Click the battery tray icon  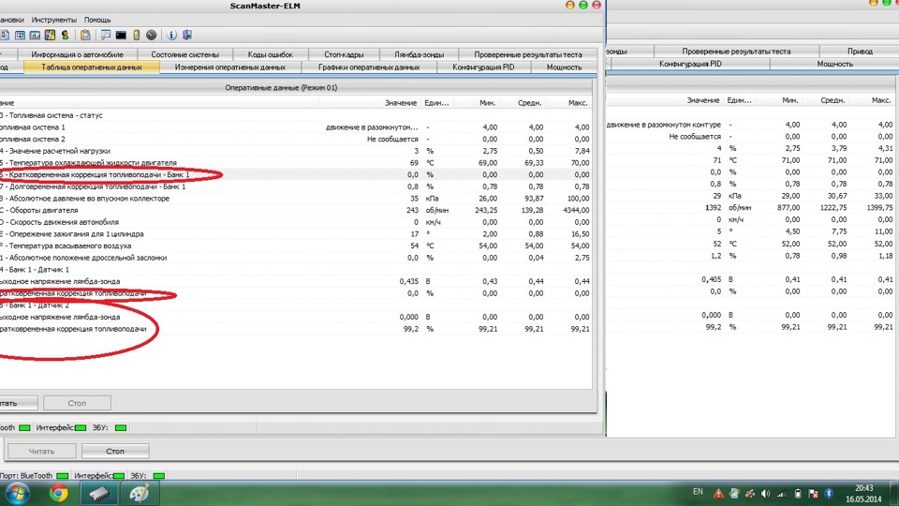[798, 493]
